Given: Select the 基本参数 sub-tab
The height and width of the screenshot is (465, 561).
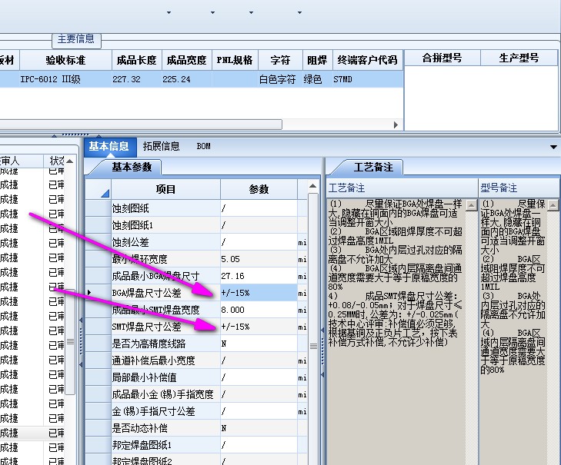Looking at the screenshot, I should pyautogui.click(x=132, y=167).
